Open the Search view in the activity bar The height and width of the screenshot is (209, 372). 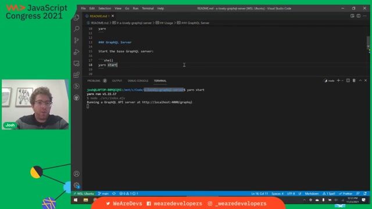coord(77,29)
